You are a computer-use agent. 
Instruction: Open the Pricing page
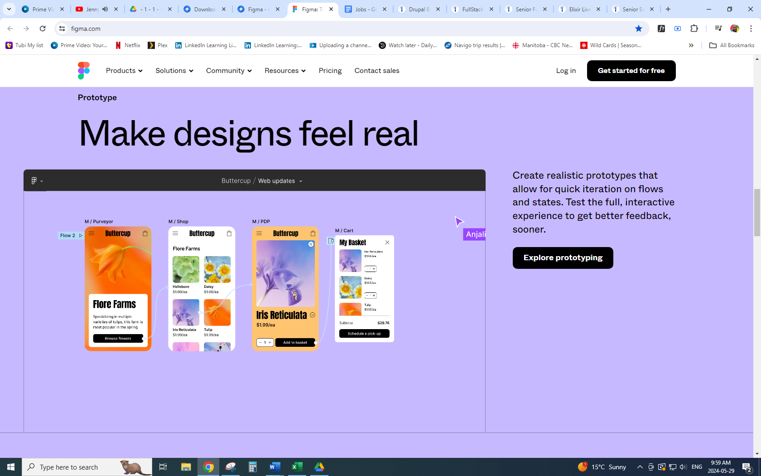click(x=330, y=71)
